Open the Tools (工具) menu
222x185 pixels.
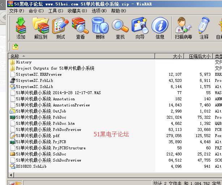(x=56, y=11)
